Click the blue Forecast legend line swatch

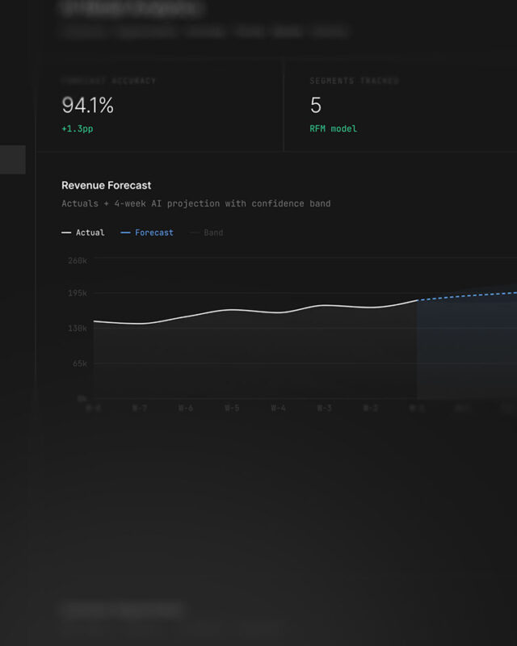tap(125, 233)
